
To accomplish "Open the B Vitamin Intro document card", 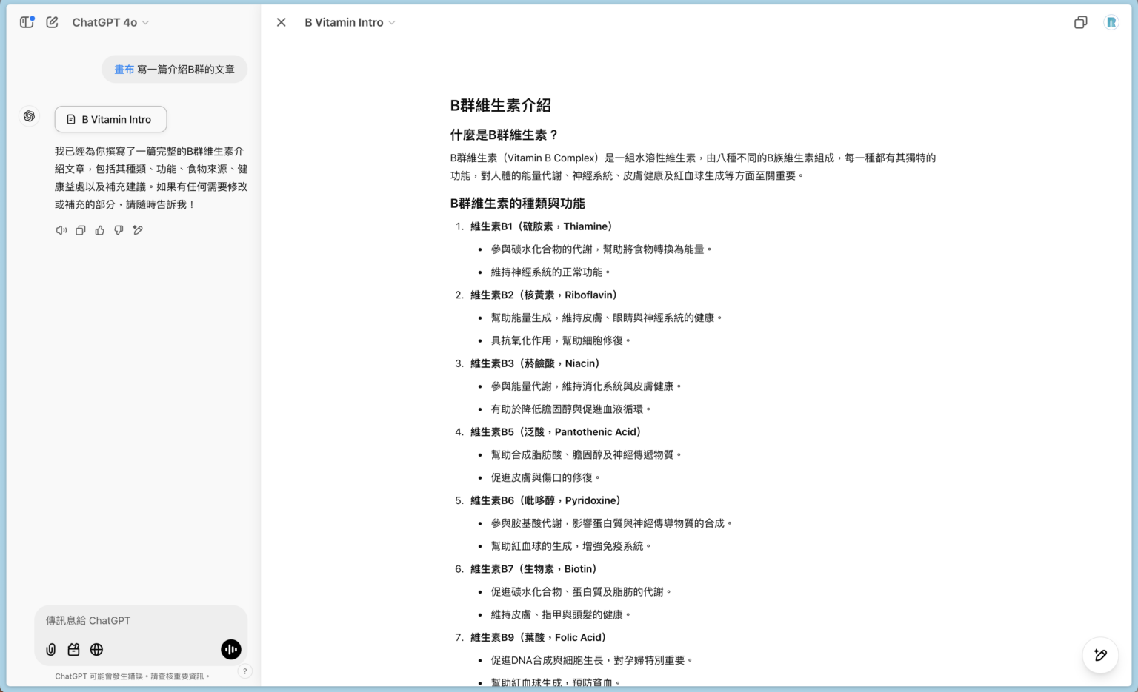I will point(110,119).
